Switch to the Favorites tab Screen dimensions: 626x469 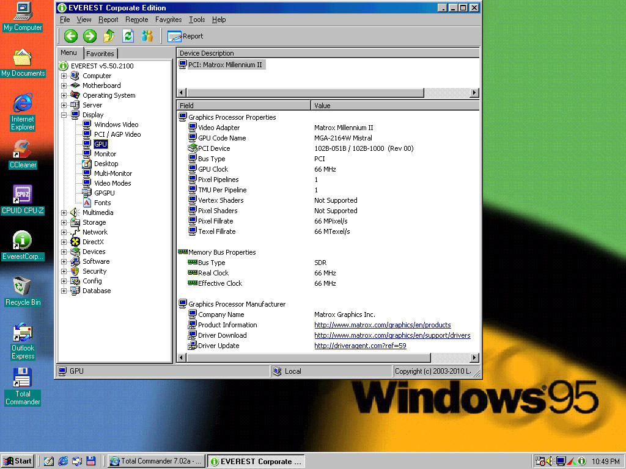[100, 54]
